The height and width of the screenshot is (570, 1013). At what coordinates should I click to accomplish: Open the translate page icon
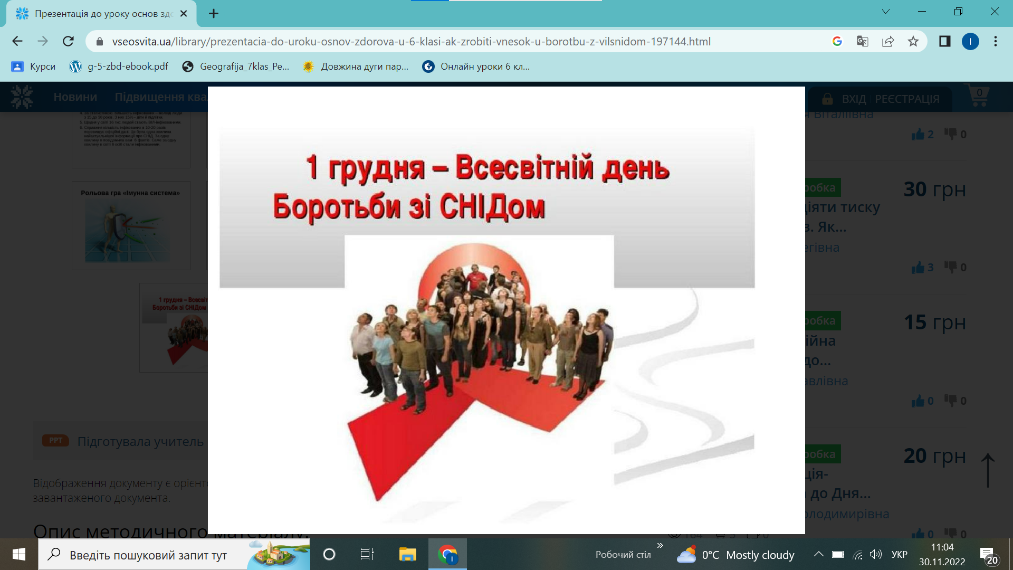[862, 41]
